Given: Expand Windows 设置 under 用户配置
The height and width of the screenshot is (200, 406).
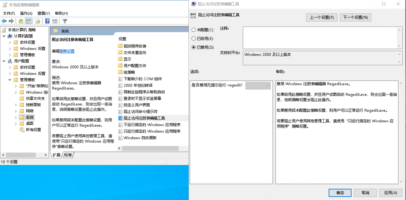Looking at the screenshot, I should coord(10,73).
